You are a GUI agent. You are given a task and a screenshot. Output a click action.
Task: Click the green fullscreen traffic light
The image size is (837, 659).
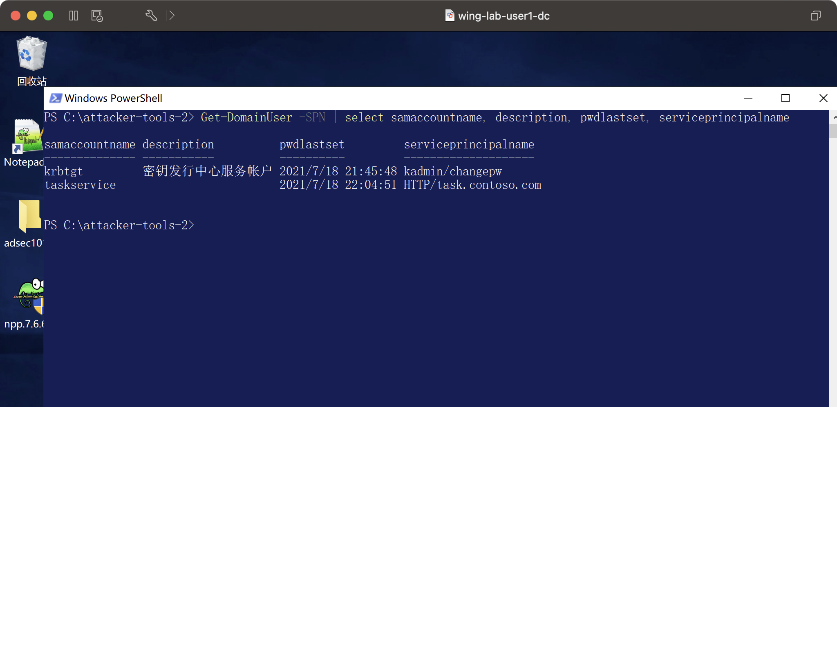coord(48,16)
